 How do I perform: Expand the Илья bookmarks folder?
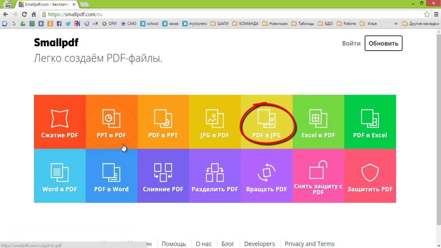(x=368, y=24)
